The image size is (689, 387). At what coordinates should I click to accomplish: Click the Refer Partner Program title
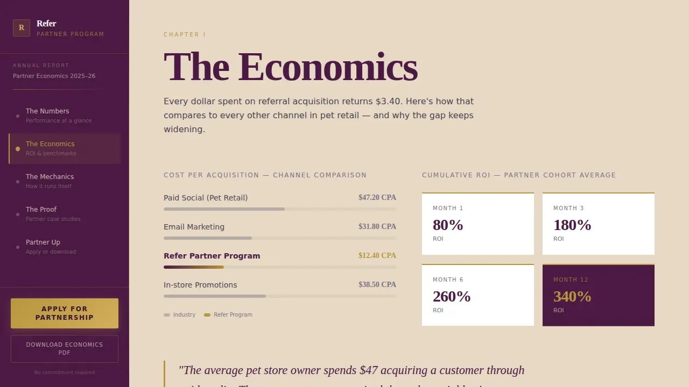tap(212, 256)
